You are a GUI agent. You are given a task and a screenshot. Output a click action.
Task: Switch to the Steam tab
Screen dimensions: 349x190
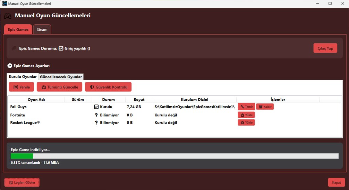42,29
